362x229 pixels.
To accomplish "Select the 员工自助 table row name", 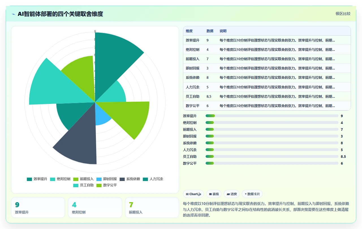I will (193, 97).
